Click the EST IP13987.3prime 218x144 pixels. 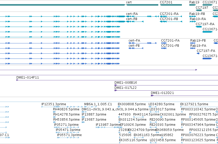click(x=108, y=125)
